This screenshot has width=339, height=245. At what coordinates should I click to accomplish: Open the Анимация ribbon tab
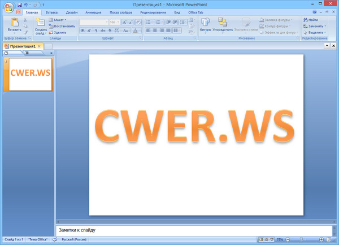(93, 12)
